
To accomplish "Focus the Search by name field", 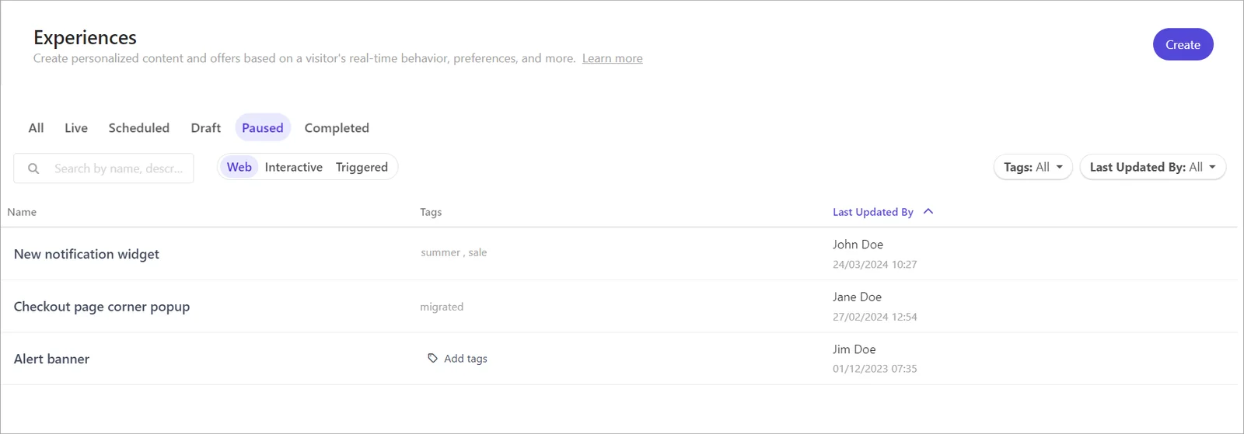I will pyautogui.click(x=103, y=168).
